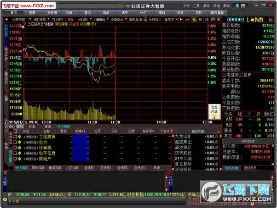Screen dimensions: 277x208
Task: Click the yellow link icon for 电子信息
Action: 20,153
